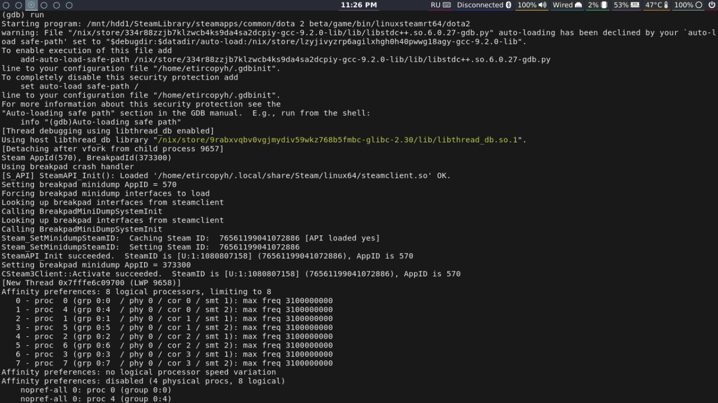The image size is (718, 403).
Task: Click the first "Calling BreakpadMiniDumpSystemInit" line
Action: tap(82, 211)
